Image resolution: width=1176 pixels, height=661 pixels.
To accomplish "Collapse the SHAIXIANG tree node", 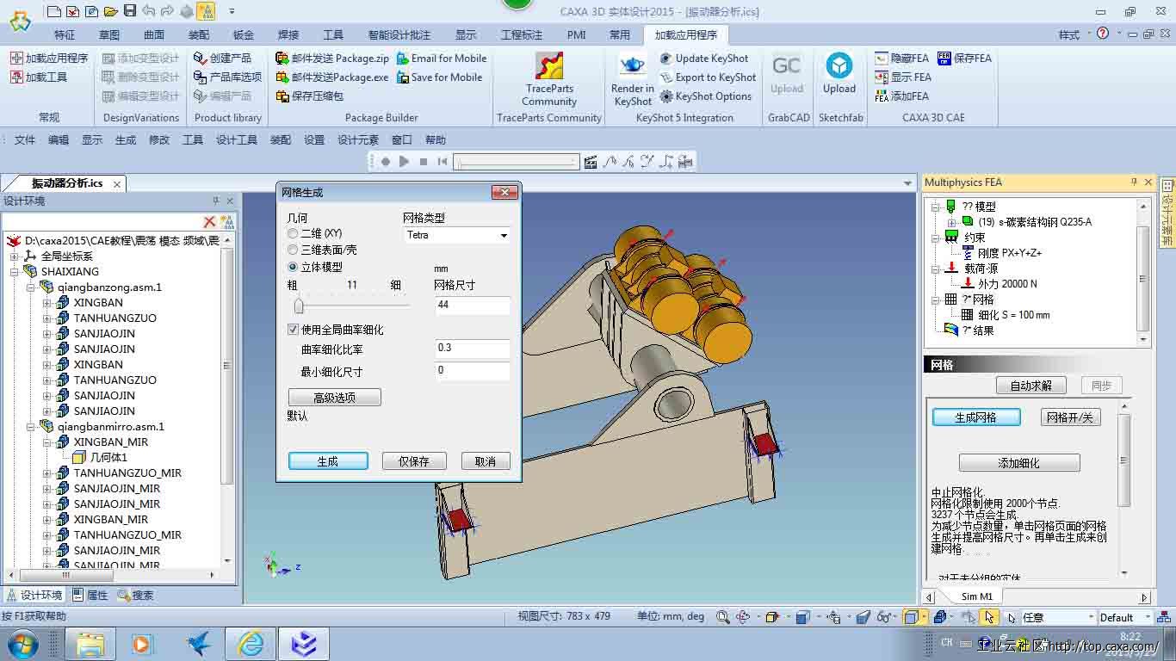I will (15, 272).
